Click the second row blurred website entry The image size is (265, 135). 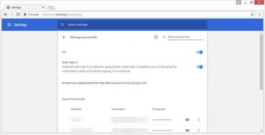coord(82,130)
